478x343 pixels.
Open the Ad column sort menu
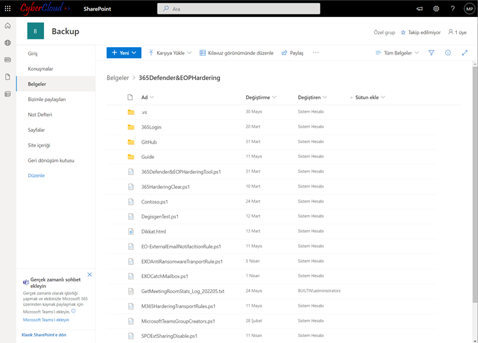[148, 97]
